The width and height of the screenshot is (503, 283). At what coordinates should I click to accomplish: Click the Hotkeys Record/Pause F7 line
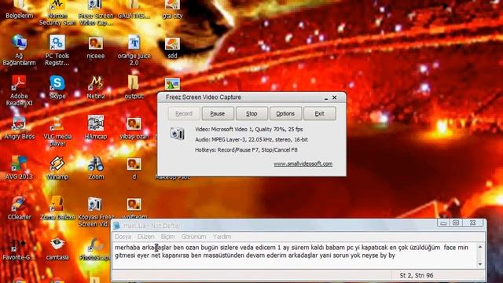[x=246, y=150]
